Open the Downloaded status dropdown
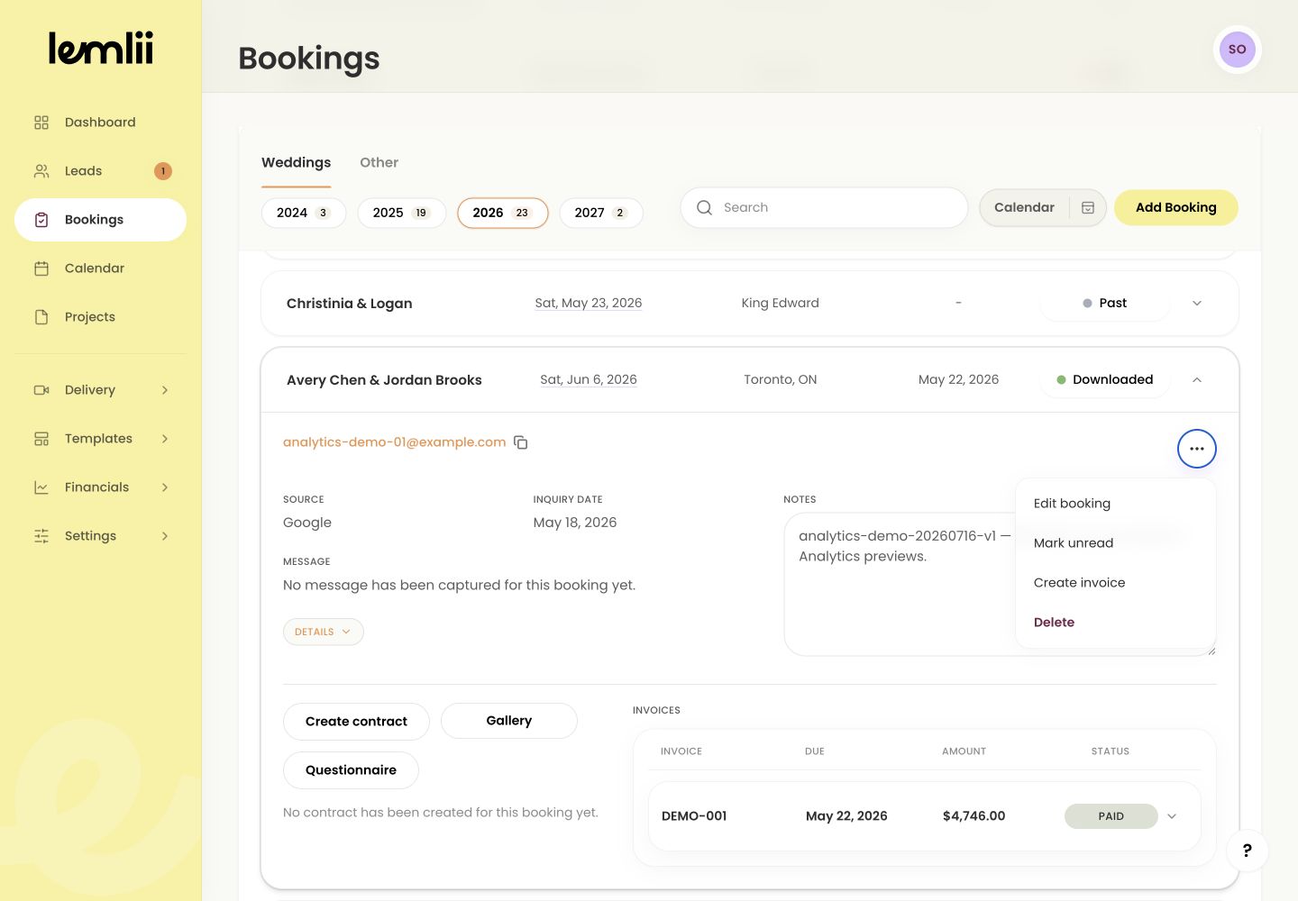This screenshot has width=1298, height=901. coord(1105,380)
